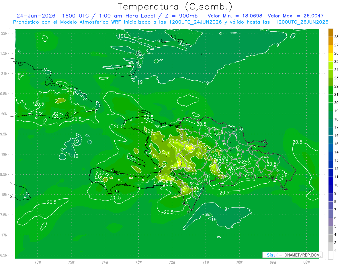The image size is (344, 266).
Task: Select the valid-until time "1200UTC_26JUN2026"
Action: 302,22
